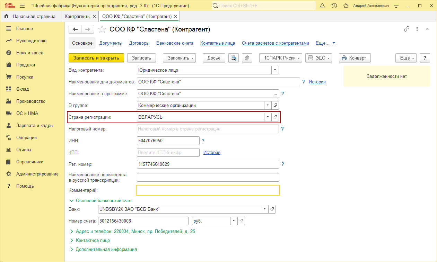Expand the Дополнительная информация section
Image resolution: width=437 pixels, height=262 pixels.
coord(106,249)
